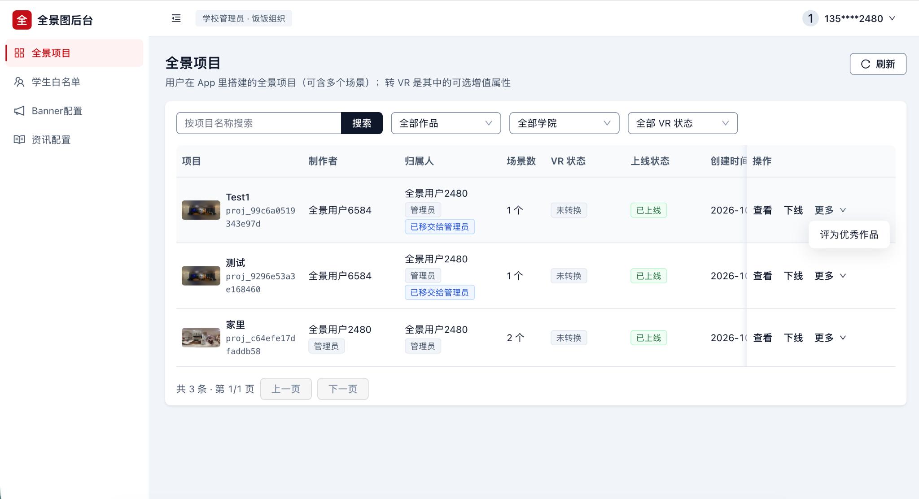Expand 更多 in the 测试 row
The width and height of the screenshot is (919, 499).
(x=830, y=276)
